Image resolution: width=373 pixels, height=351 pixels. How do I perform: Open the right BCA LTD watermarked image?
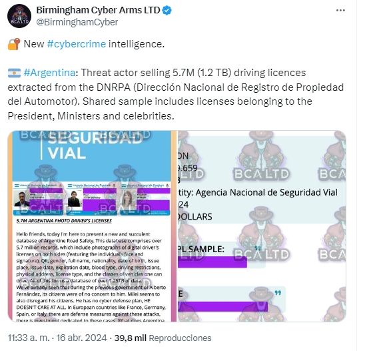coord(262,226)
